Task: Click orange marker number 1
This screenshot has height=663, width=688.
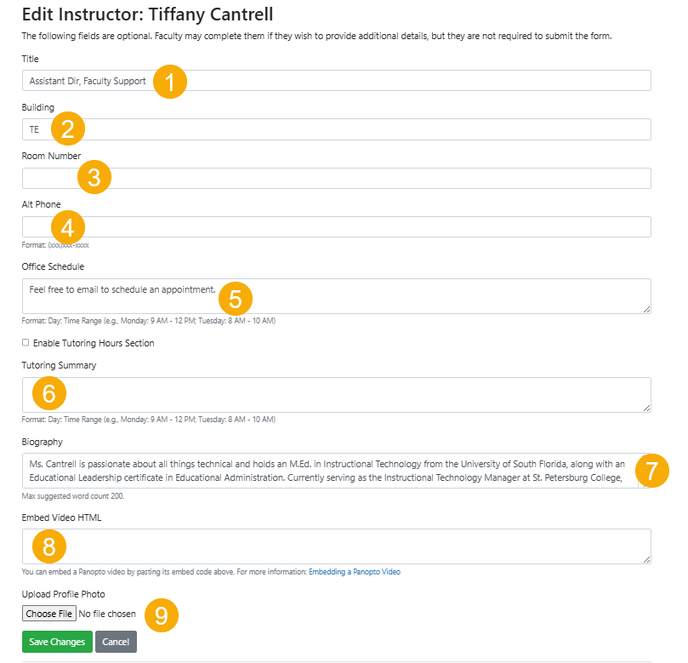Action: point(170,83)
